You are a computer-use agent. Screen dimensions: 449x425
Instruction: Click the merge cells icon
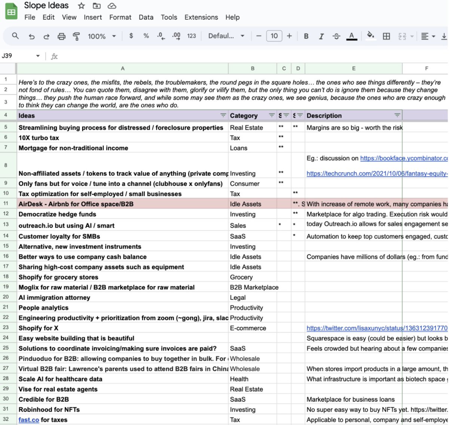[402, 36]
